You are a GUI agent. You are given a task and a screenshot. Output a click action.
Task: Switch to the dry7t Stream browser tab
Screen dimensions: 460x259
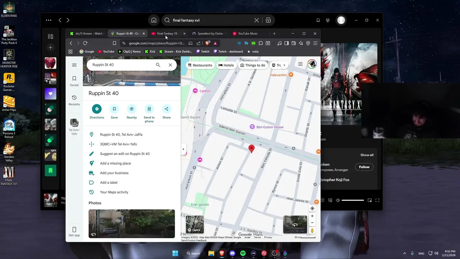86,33
